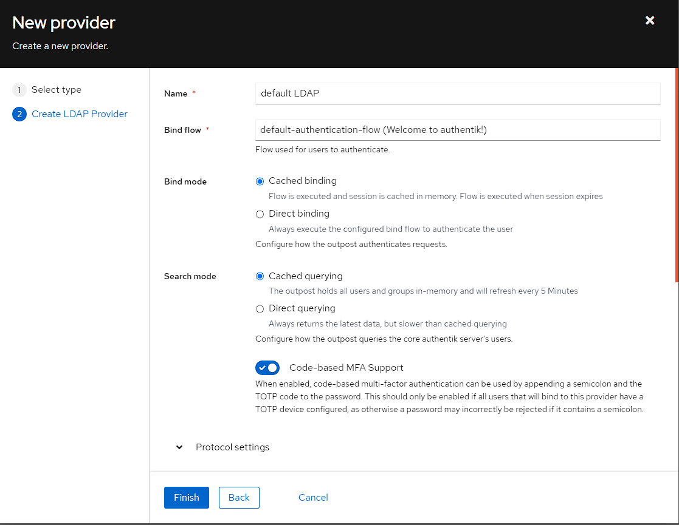Select Direct binding radio button
This screenshot has width=679, height=525.
click(x=260, y=214)
